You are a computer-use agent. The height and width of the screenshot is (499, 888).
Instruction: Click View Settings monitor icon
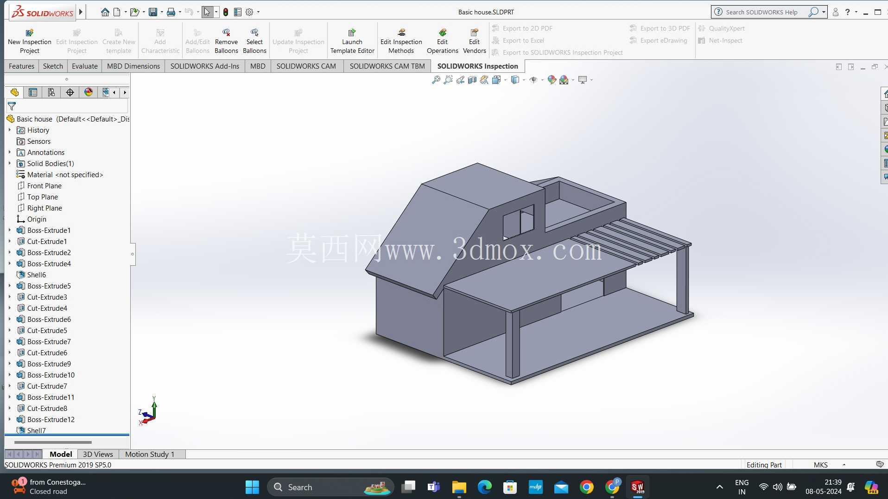pos(583,80)
